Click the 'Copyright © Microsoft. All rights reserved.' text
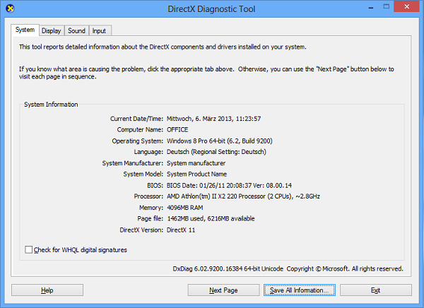The width and height of the screenshot is (424, 308). [x=345, y=268]
